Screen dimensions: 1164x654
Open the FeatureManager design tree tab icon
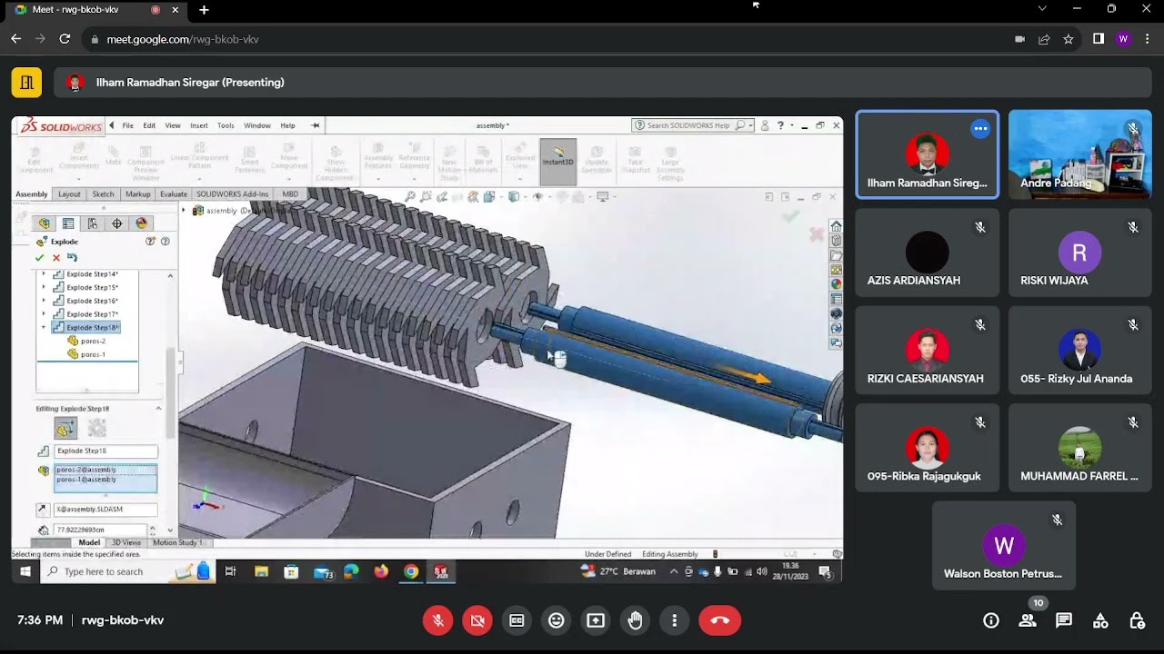pyautogui.click(x=44, y=223)
